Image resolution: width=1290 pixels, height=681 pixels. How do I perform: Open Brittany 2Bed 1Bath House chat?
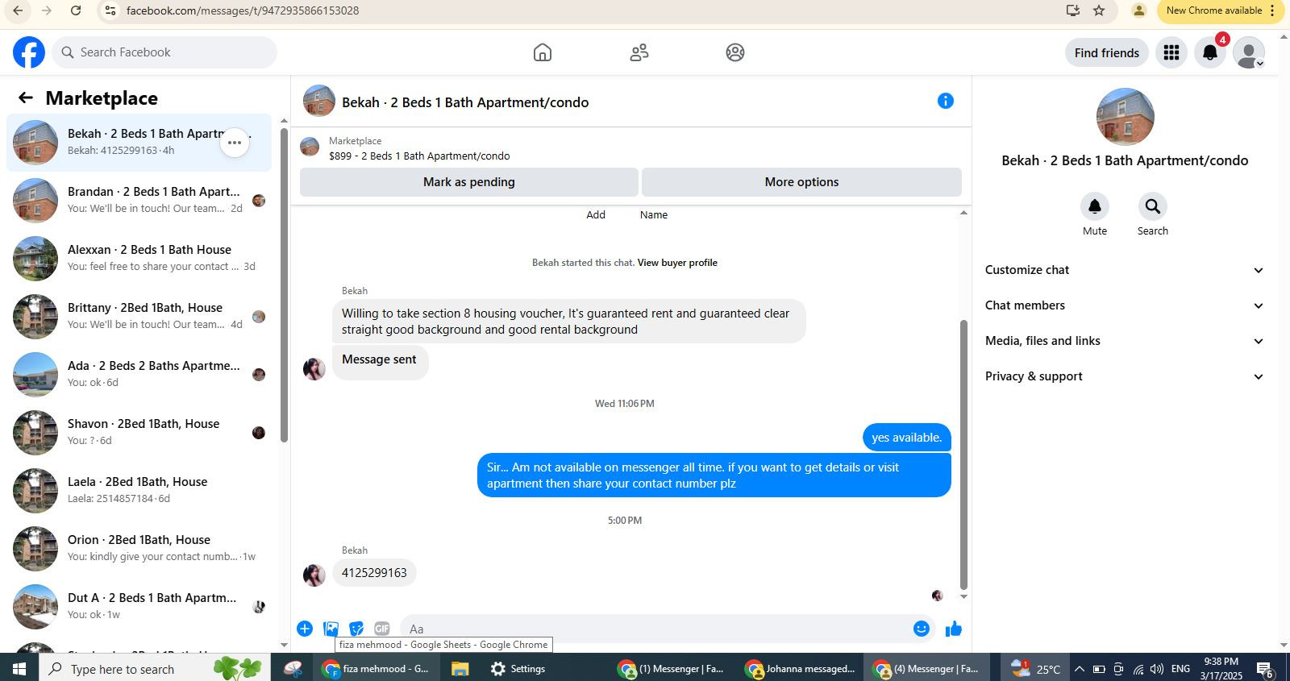click(x=139, y=316)
